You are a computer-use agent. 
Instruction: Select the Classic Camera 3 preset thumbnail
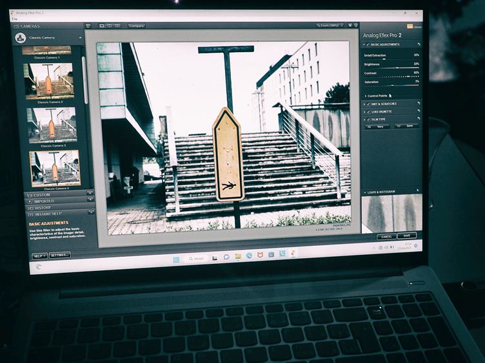point(52,125)
